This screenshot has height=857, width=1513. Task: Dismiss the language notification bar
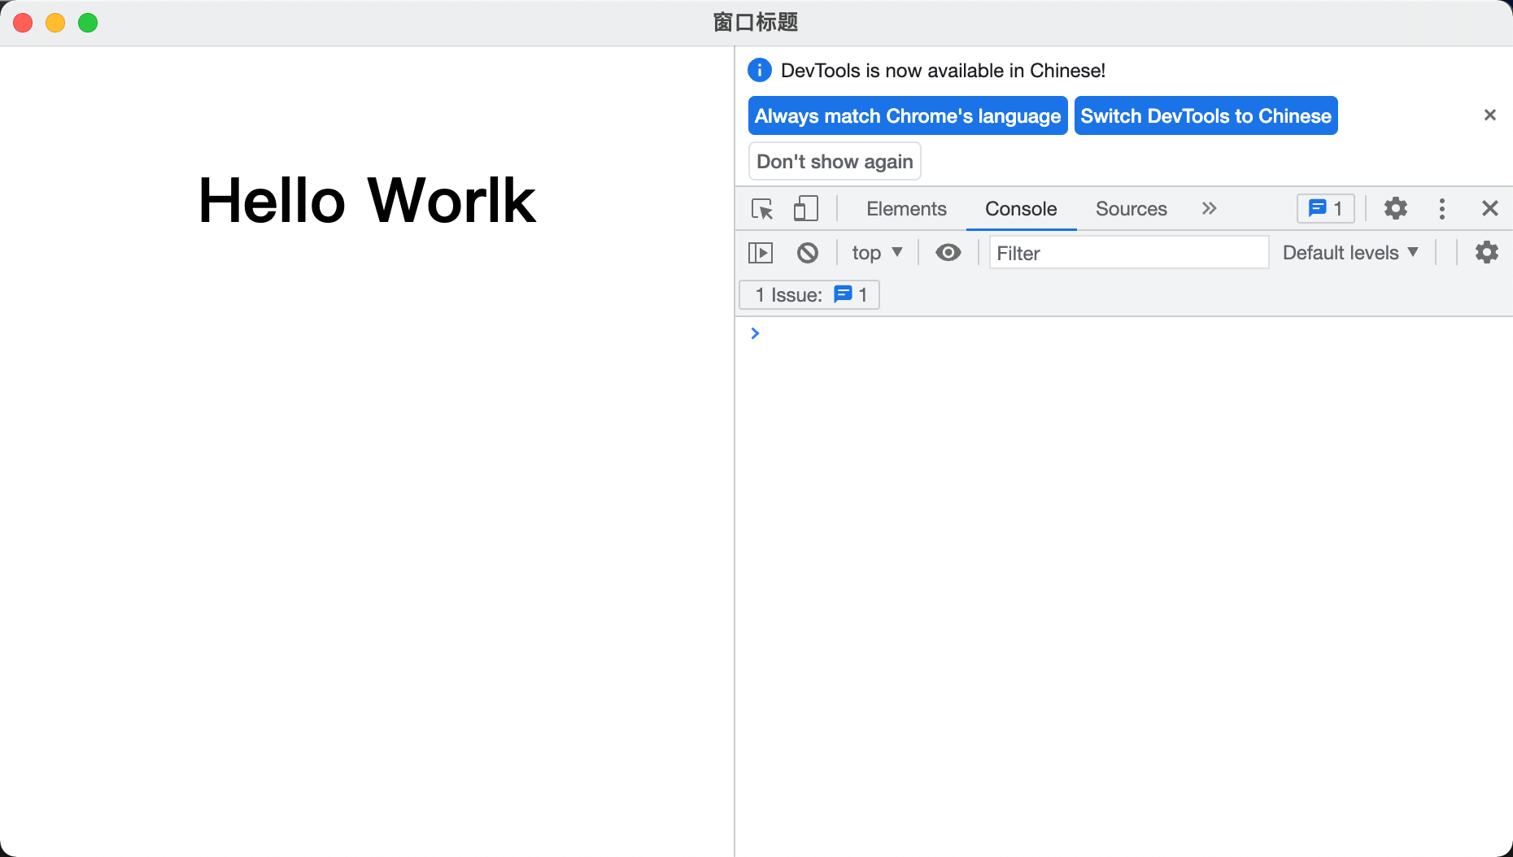[x=1490, y=115]
